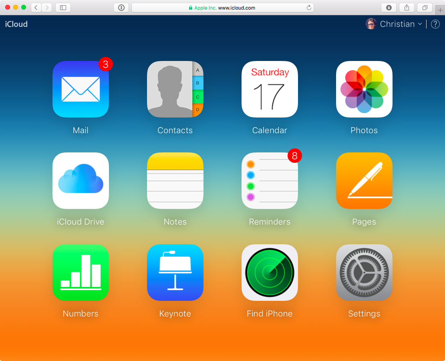Screen dimensions: 445x361
Task: Open a new Safari tab
Action: [x=440, y=10]
